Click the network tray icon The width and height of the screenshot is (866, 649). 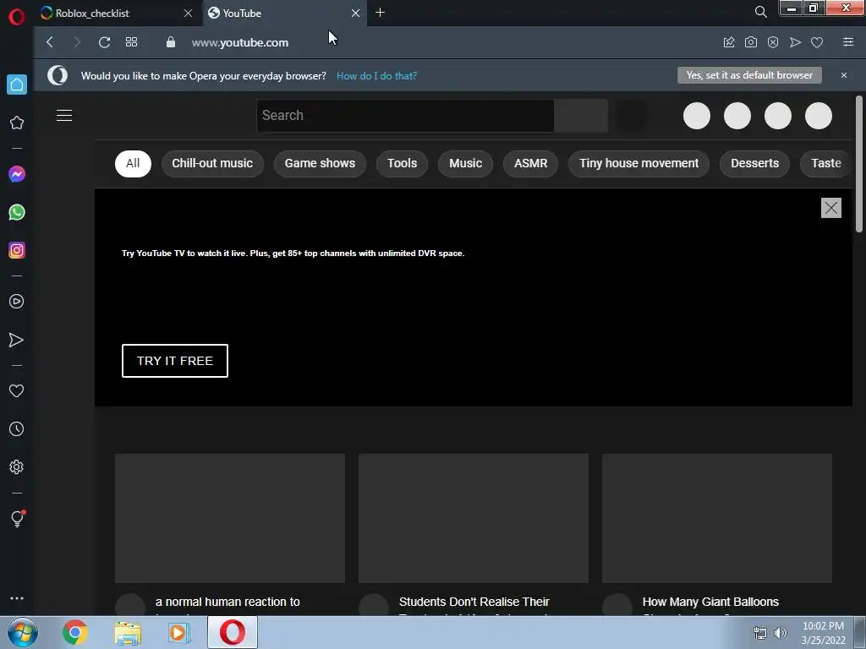760,633
